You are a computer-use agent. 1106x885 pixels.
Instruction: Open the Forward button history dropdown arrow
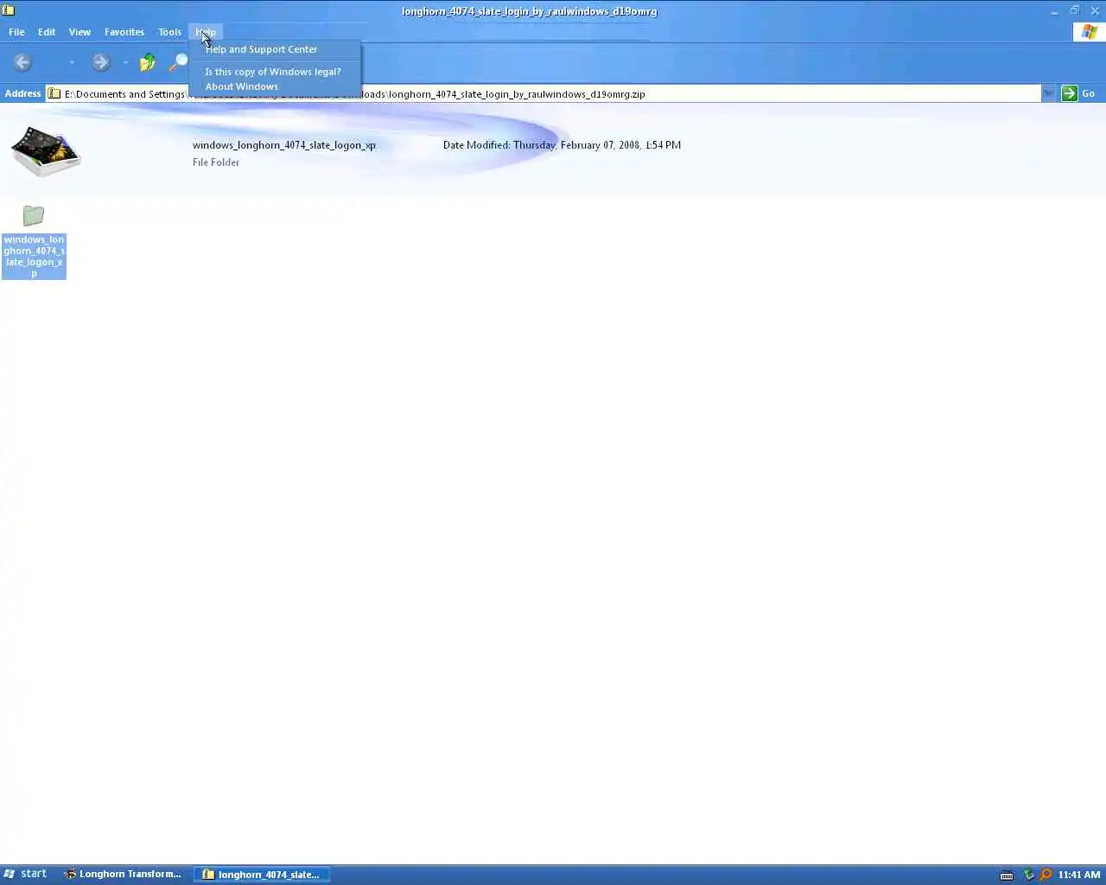(x=125, y=62)
